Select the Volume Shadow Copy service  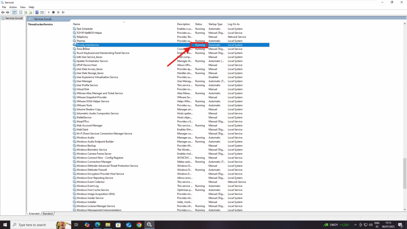[x=89, y=110]
